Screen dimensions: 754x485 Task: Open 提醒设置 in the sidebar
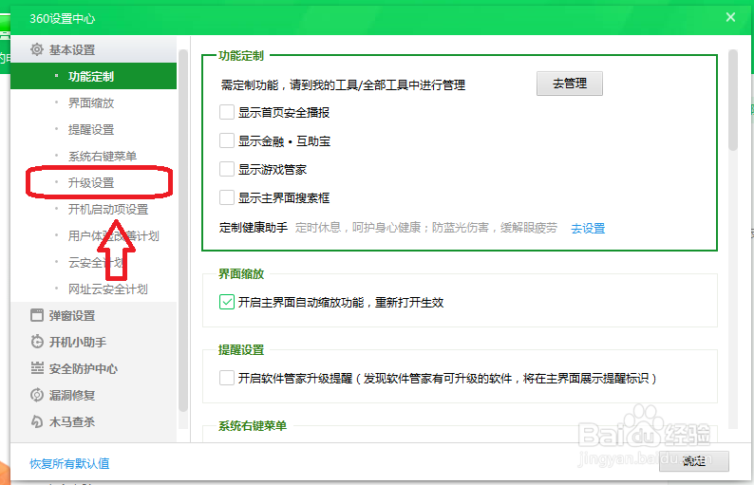pos(93,129)
